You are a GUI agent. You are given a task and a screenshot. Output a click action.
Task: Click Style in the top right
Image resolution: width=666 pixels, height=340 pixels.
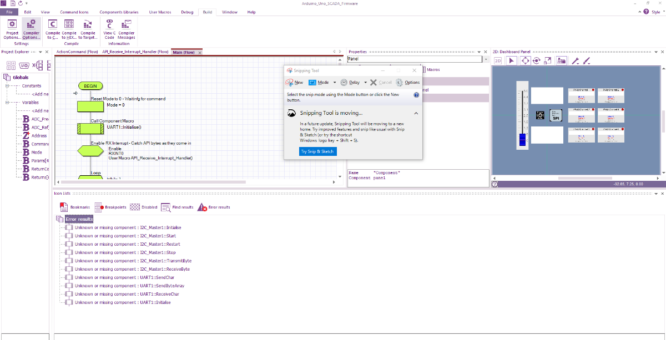coord(655,12)
